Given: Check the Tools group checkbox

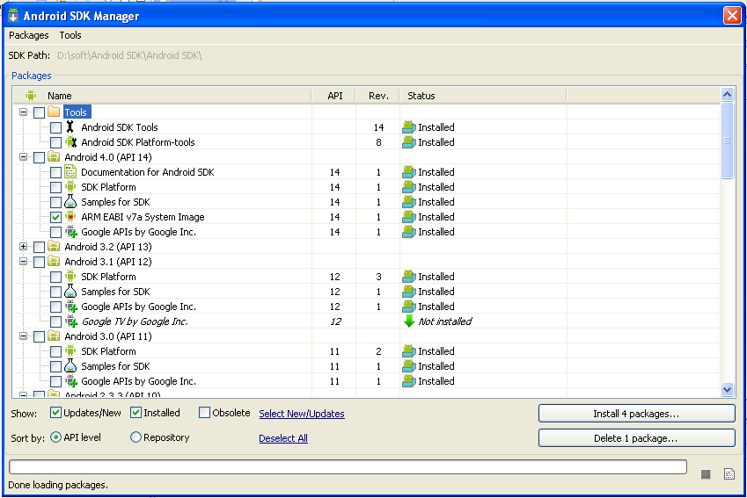Looking at the screenshot, I should tap(39, 112).
